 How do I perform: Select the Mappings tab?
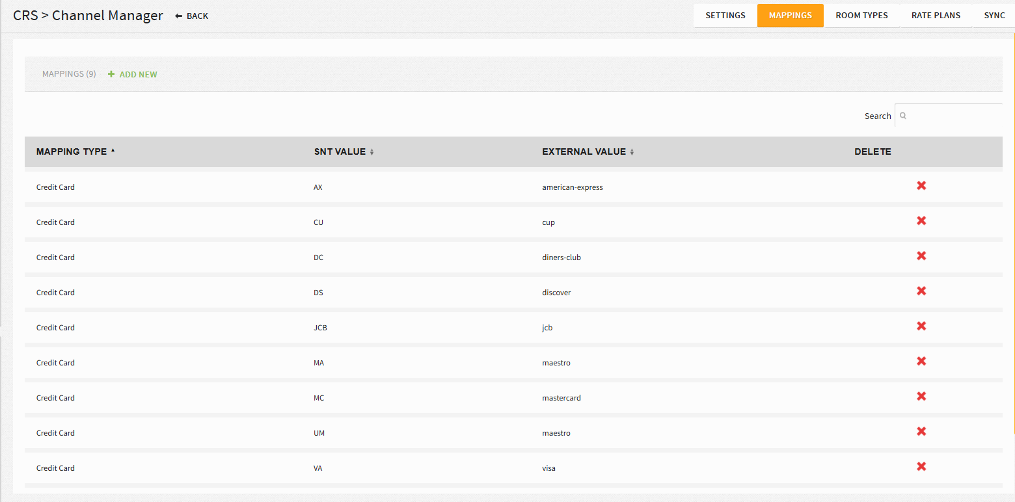click(791, 16)
